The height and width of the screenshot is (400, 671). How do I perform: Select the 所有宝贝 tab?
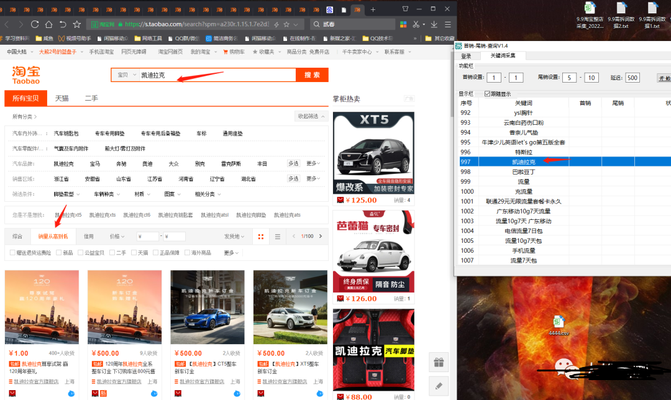25,98
